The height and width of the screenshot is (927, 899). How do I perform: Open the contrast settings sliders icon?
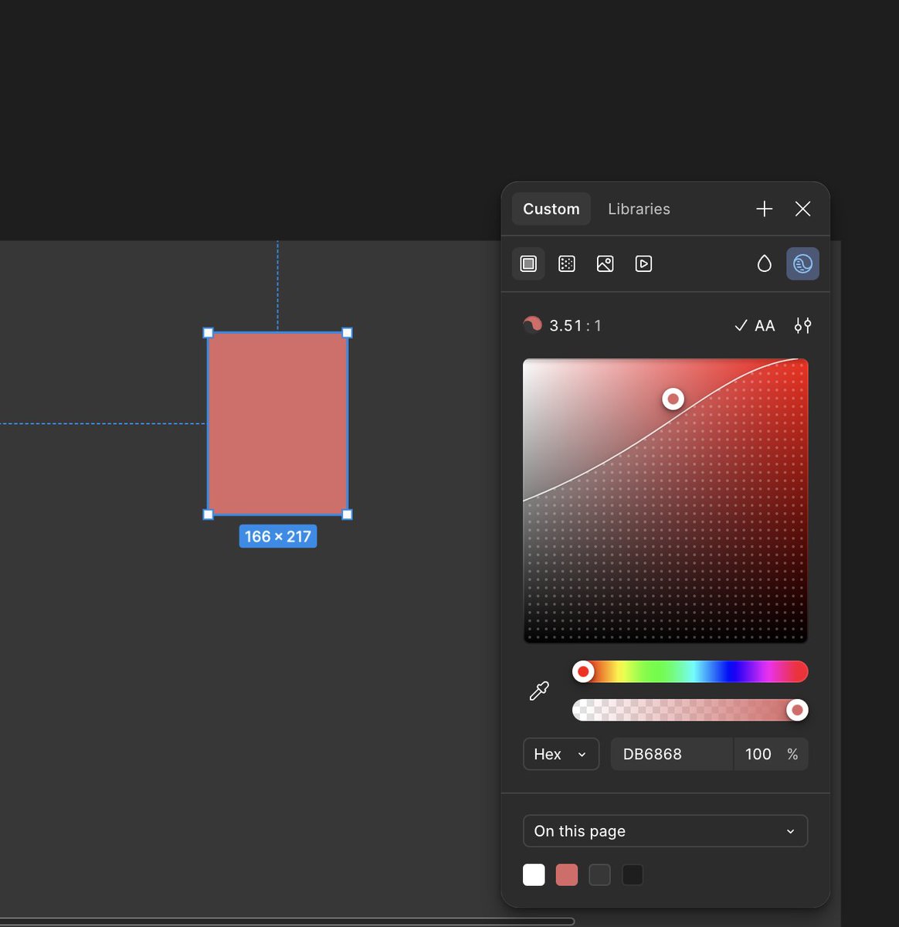pyautogui.click(x=802, y=326)
